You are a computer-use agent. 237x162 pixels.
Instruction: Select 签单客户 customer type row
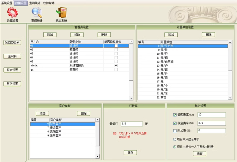[x=63, y=124]
